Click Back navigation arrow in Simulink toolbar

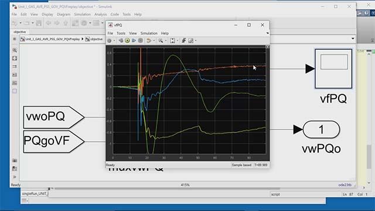click(x=49, y=23)
